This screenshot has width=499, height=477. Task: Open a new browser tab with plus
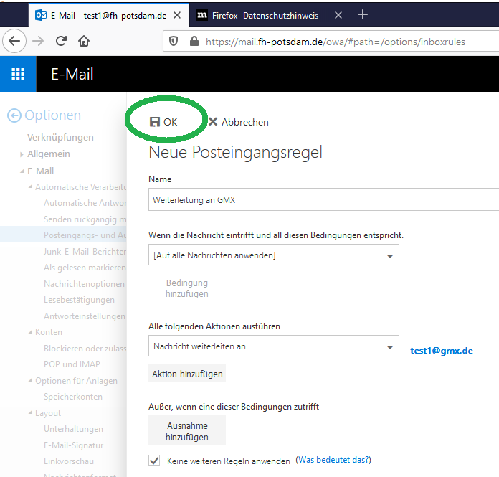pyautogui.click(x=363, y=14)
